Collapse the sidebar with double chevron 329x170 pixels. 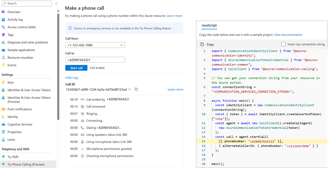56,3
